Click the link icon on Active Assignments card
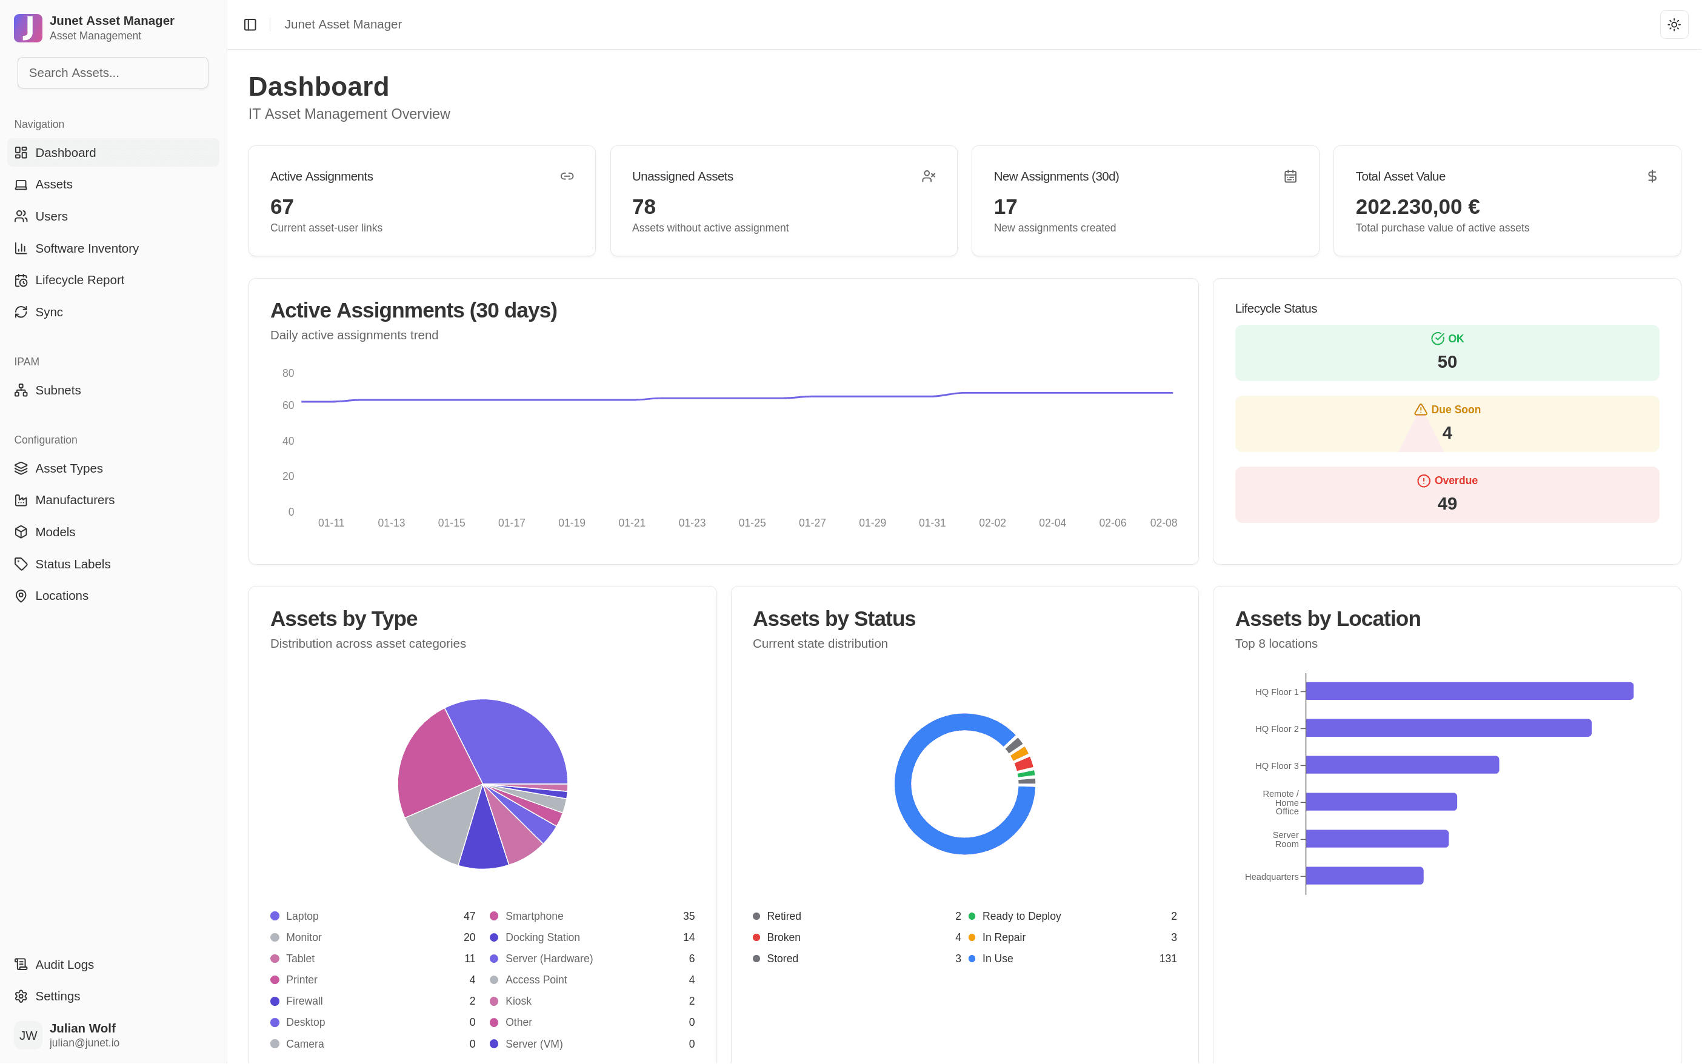 pyautogui.click(x=567, y=176)
